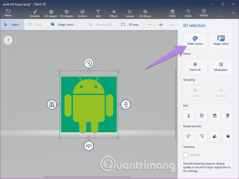Image resolution: width=239 pixels, height=179 pixels.
Task: Select the Brushes tool
Action: click(x=35, y=13)
